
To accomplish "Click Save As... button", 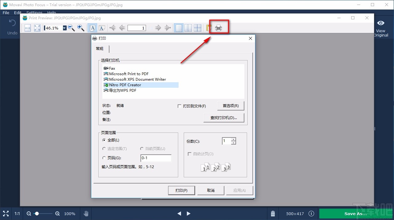I will 356,214.
